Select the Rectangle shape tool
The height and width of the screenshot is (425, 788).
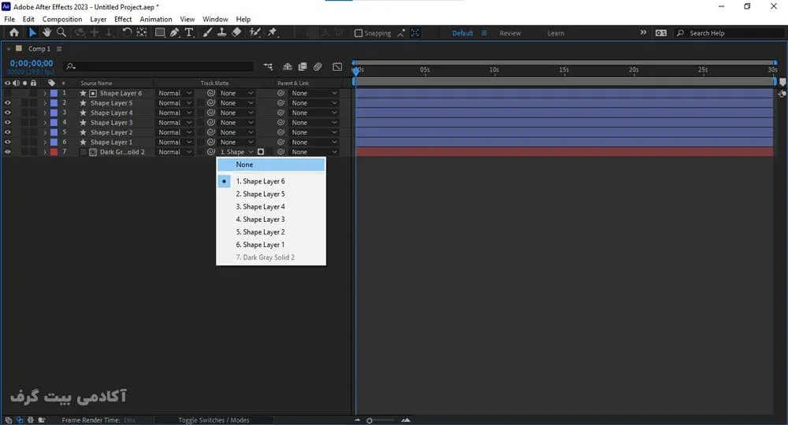[x=160, y=32]
